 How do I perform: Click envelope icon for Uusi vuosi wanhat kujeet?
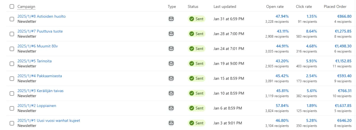171,123
